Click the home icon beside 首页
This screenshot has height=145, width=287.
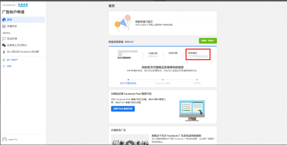[x=4, y=20]
